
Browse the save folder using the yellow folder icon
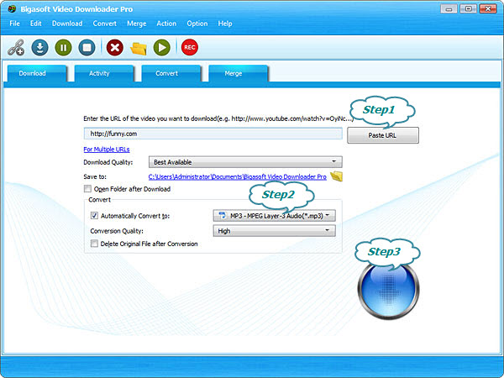coord(336,176)
